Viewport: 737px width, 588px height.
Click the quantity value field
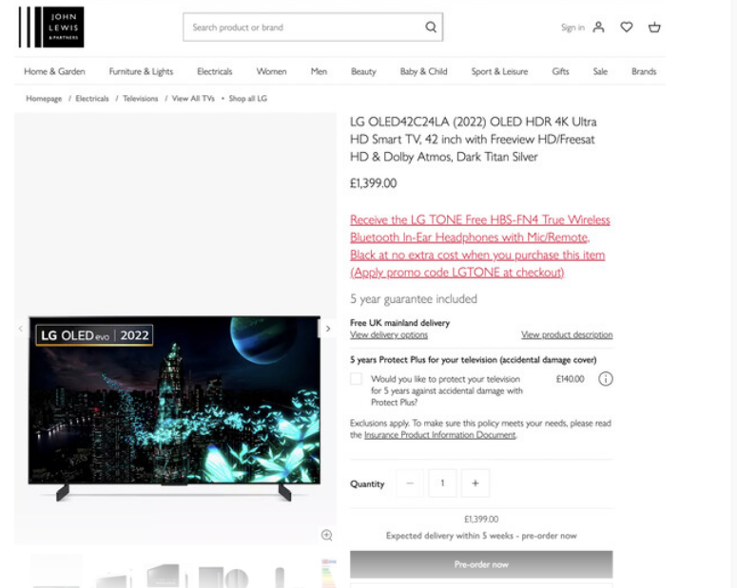442,483
